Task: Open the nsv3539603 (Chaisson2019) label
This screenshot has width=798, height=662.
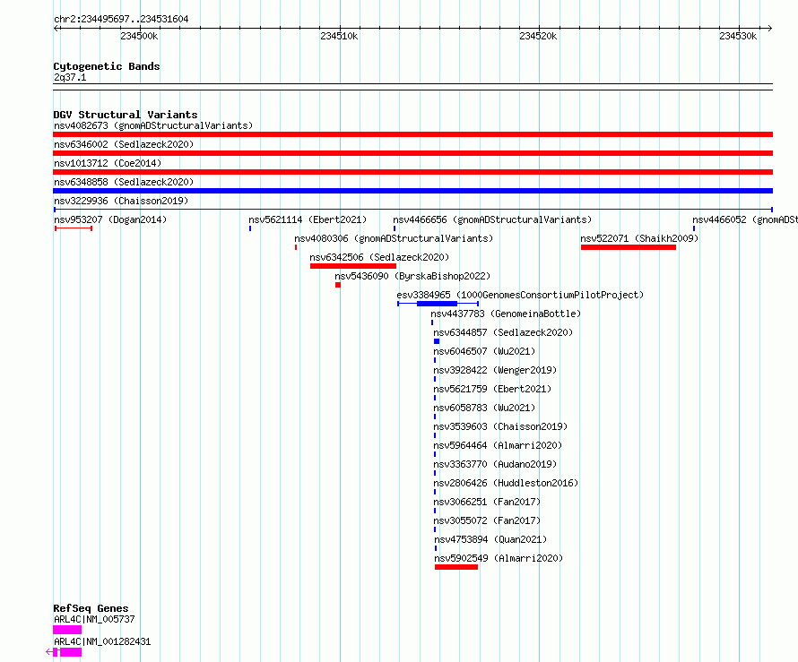Action: [501, 426]
